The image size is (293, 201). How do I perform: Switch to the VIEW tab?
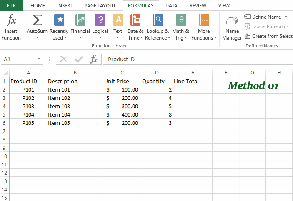pos(224,5)
